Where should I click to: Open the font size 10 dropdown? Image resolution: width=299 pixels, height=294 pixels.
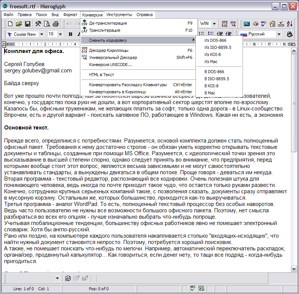coord(60,34)
